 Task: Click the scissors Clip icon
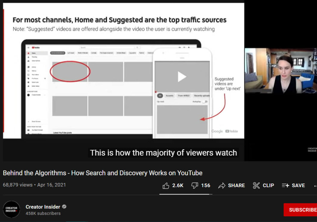tap(256, 185)
